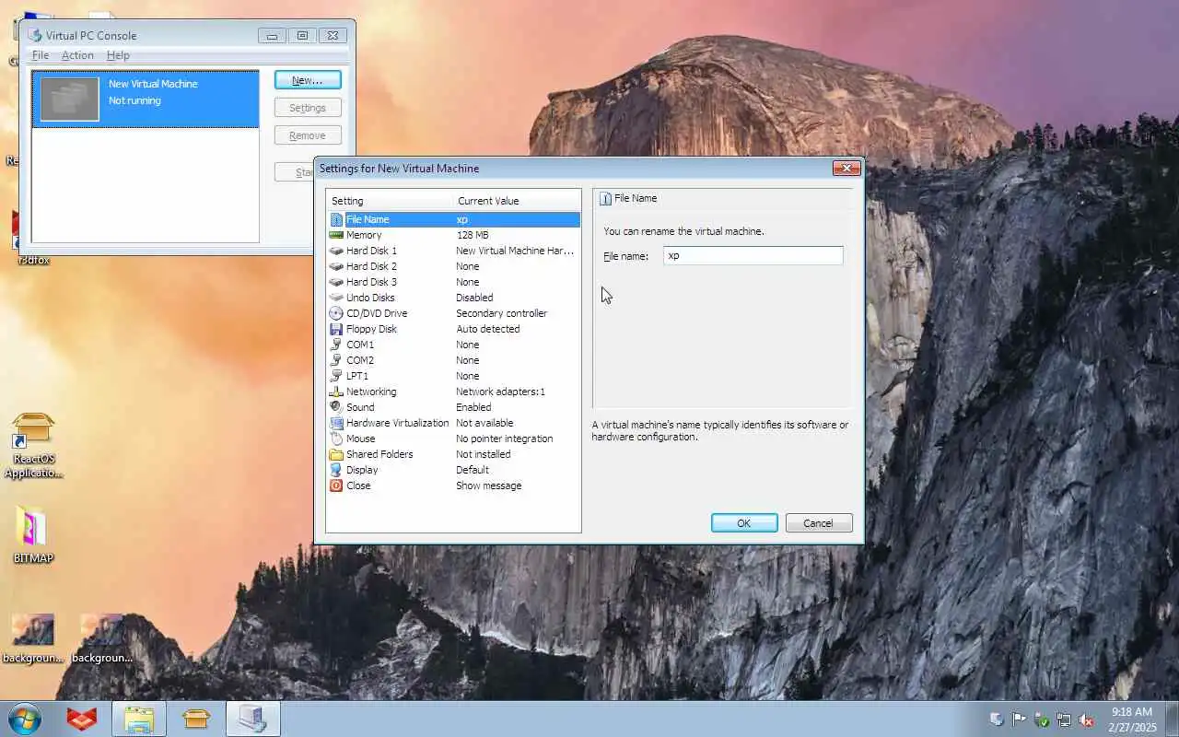Select the Hard Disk 1 icon
The height and width of the screenshot is (737, 1179).
(336, 251)
